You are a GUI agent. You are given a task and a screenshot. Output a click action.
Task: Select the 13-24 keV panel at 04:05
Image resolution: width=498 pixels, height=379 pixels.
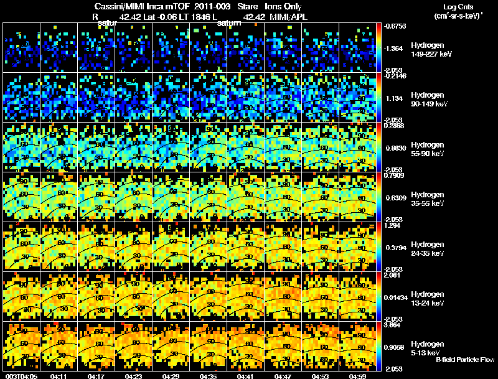(21, 297)
